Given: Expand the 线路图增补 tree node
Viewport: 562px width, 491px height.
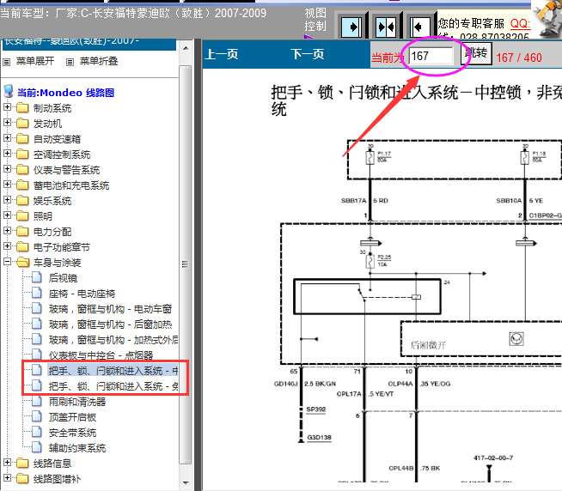Looking at the screenshot, I should point(7,478).
